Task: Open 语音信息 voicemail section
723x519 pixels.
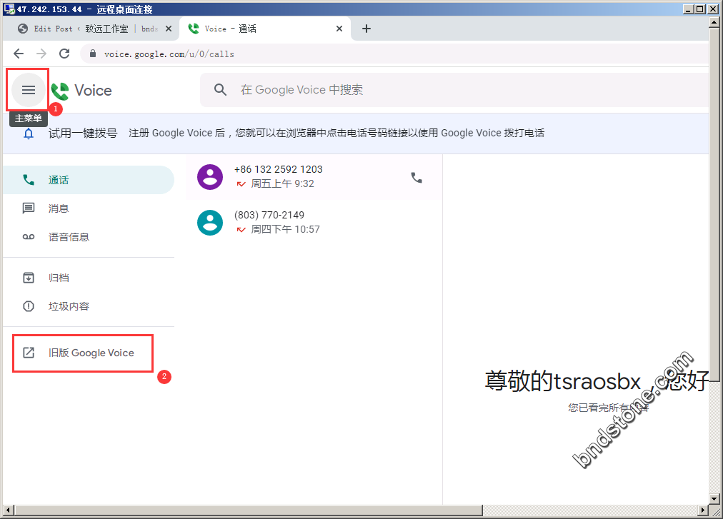Action: 89,237
